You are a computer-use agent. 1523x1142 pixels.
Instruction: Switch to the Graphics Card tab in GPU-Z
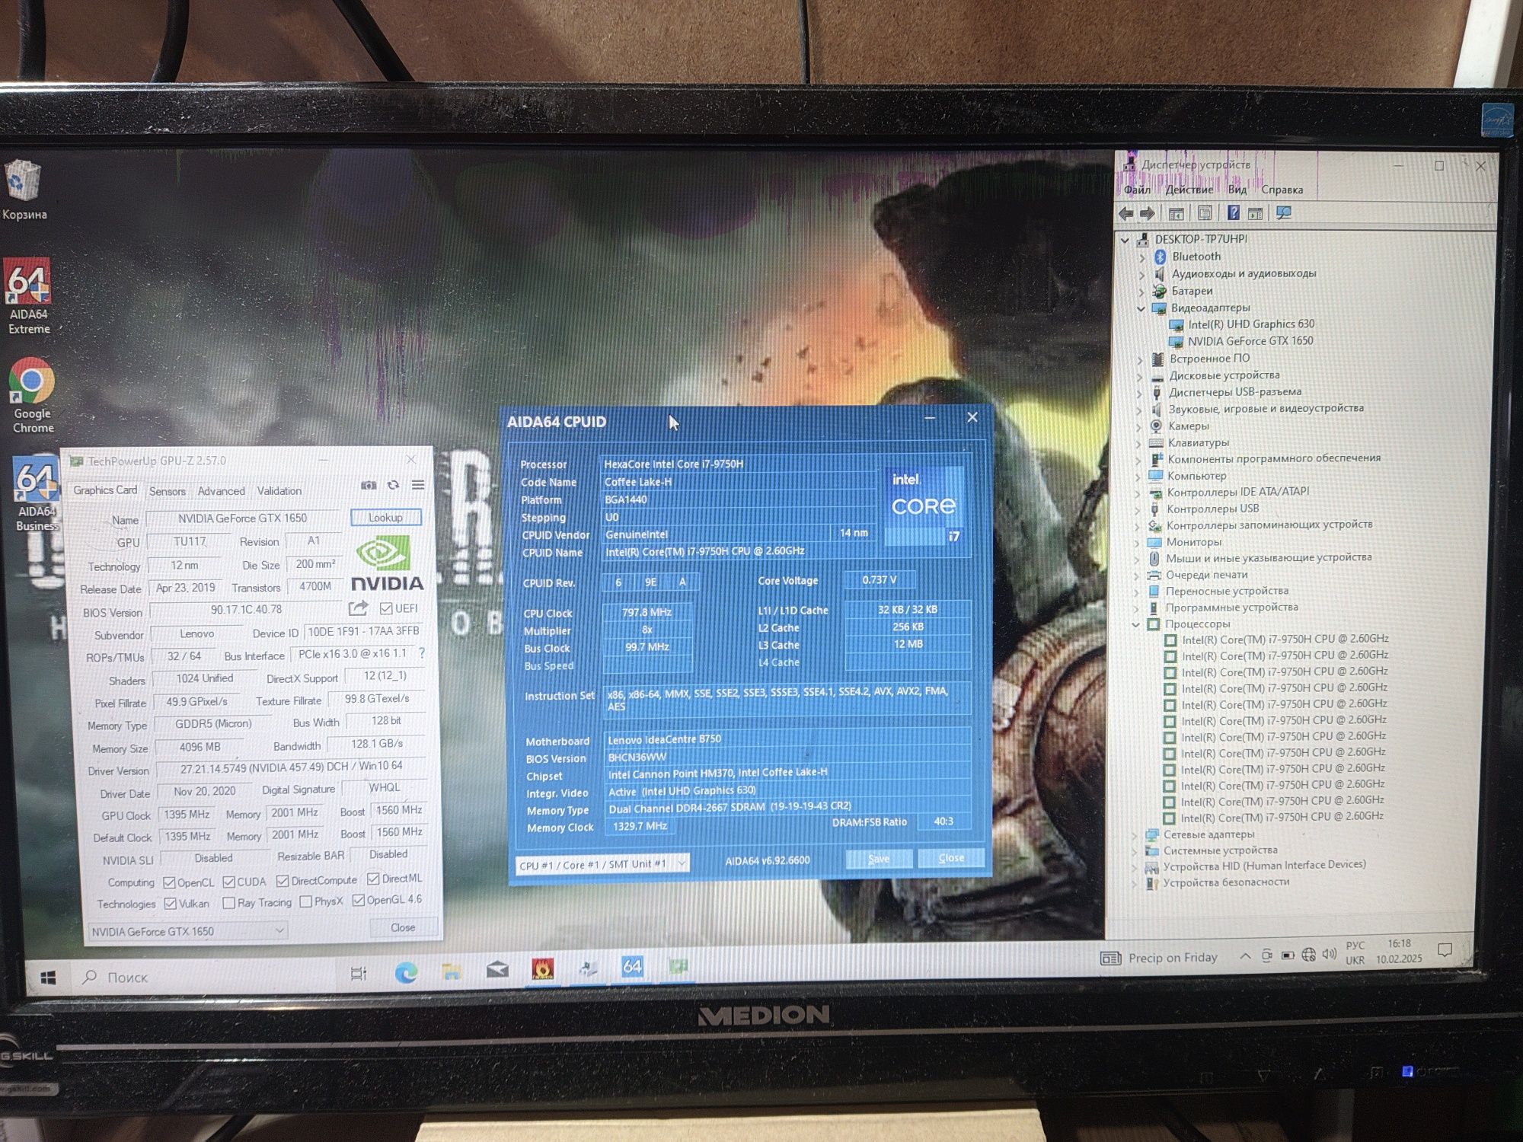pyautogui.click(x=105, y=490)
